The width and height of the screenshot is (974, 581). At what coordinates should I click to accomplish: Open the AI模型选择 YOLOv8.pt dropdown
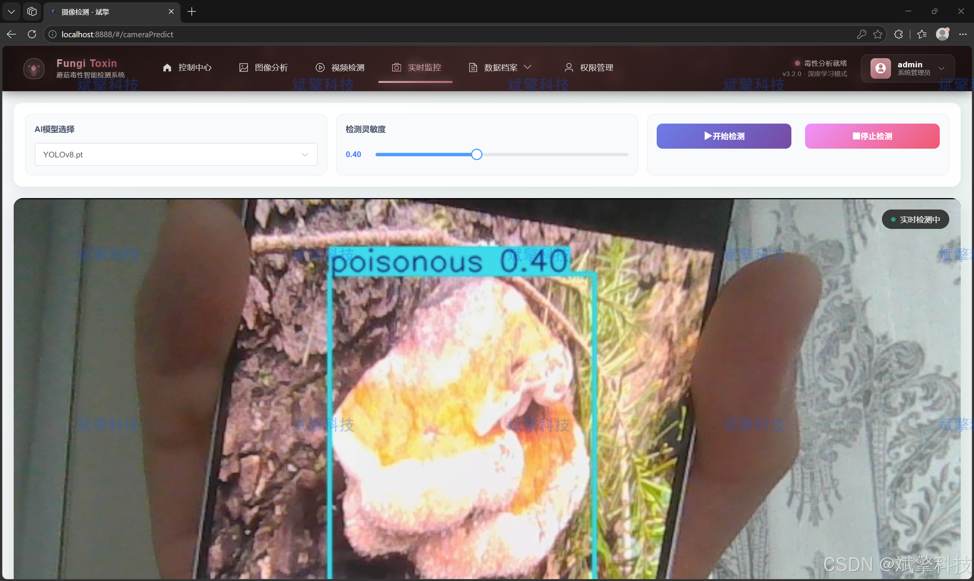click(176, 154)
